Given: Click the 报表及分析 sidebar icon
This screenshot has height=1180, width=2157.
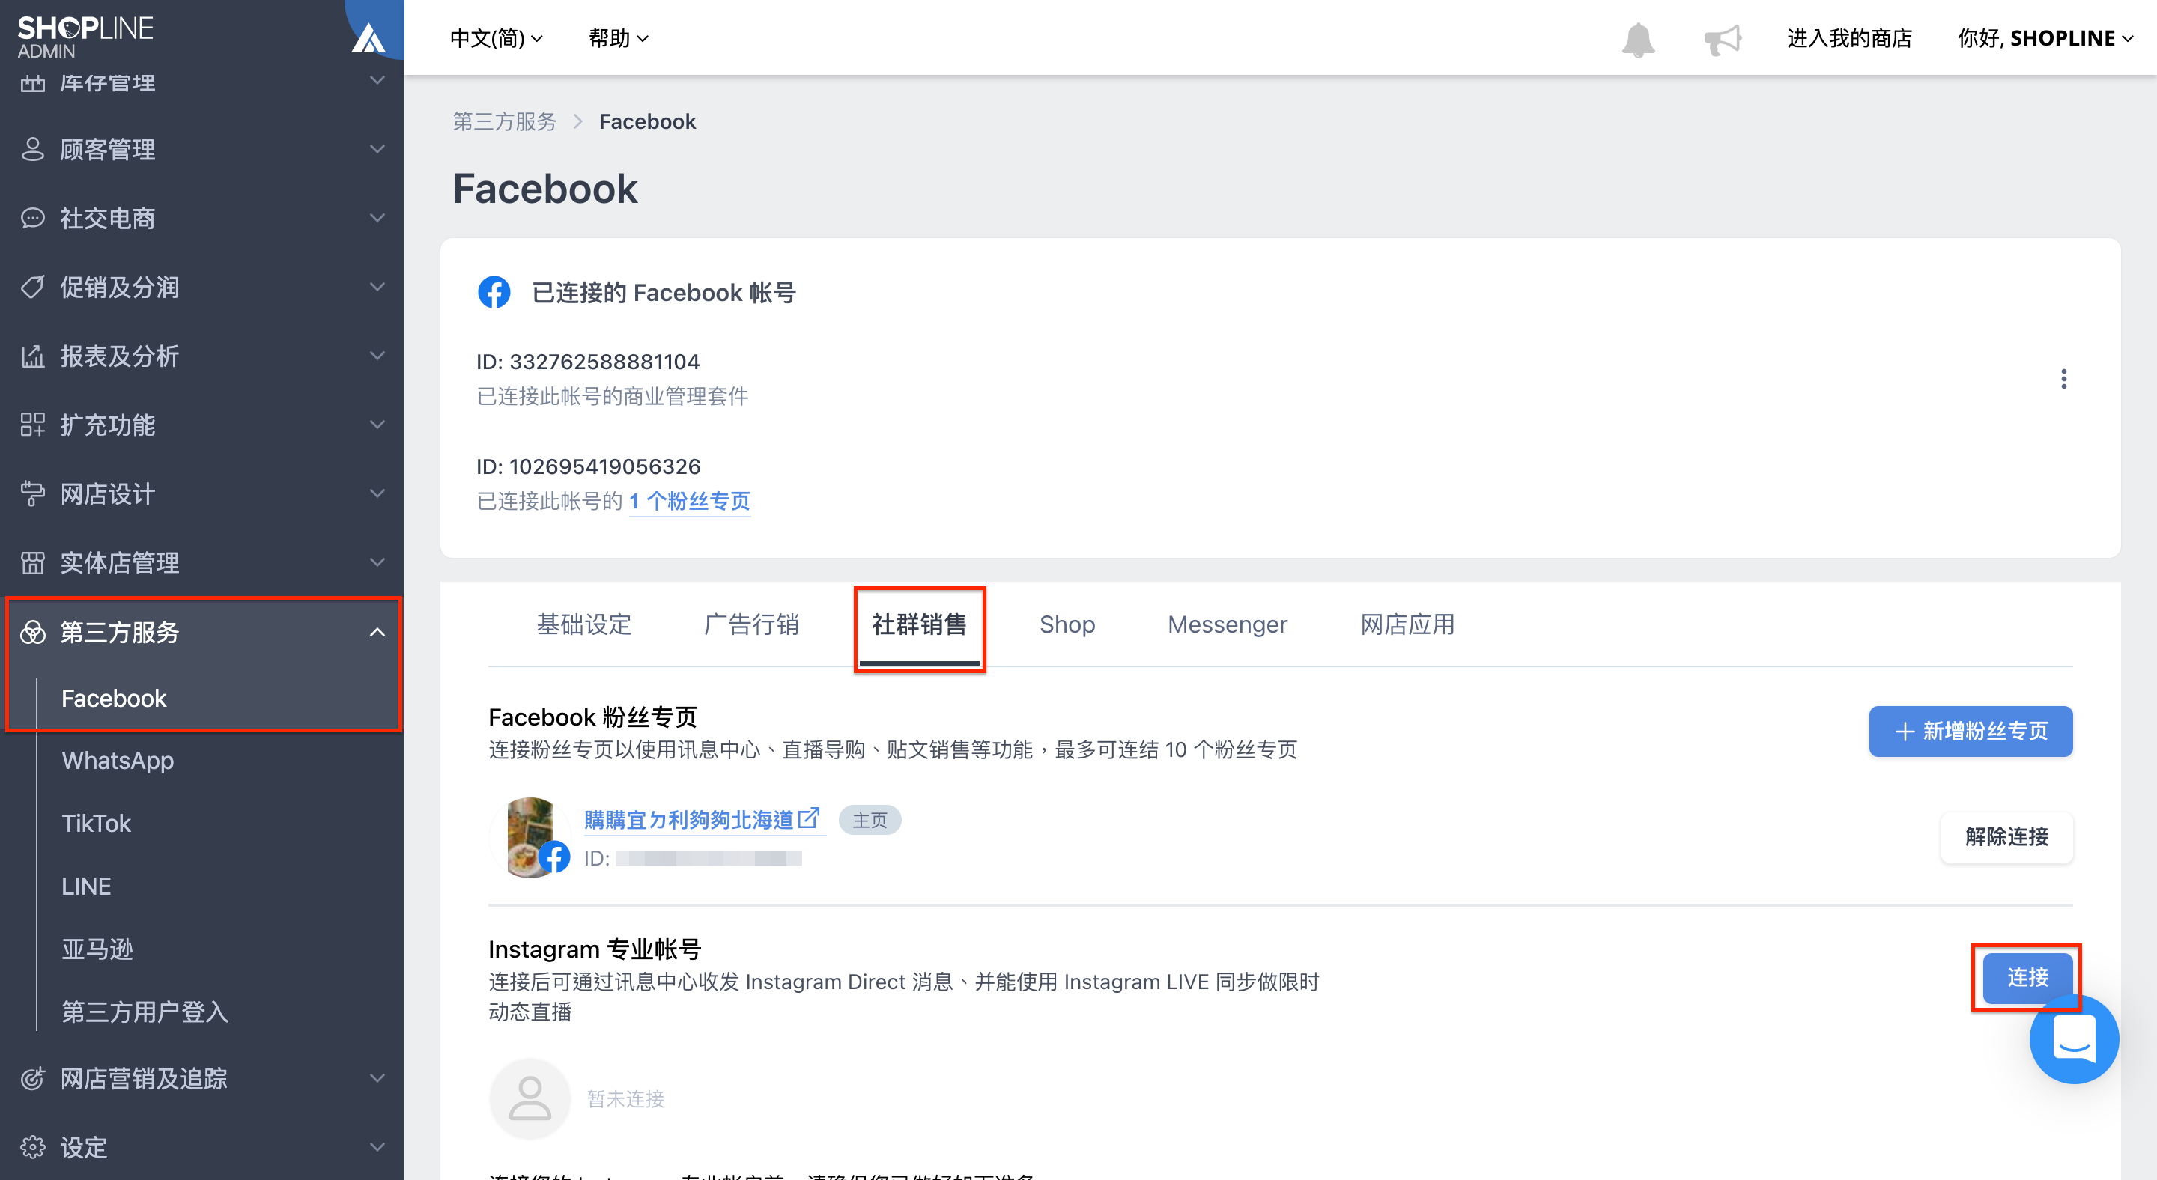Looking at the screenshot, I should pos(33,356).
